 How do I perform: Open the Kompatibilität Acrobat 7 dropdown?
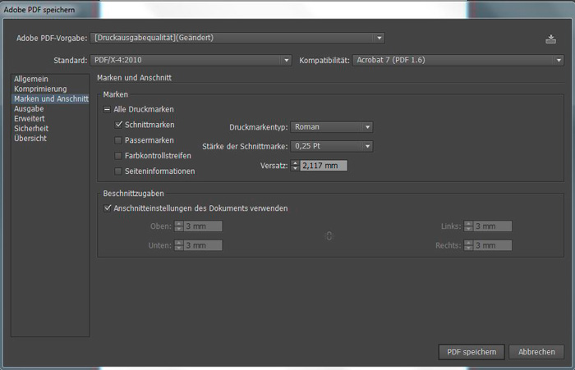458,60
